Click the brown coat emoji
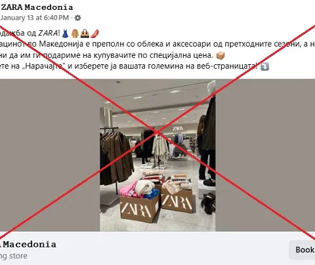The width and height of the screenshot is (315, 265). click(75, 33)
